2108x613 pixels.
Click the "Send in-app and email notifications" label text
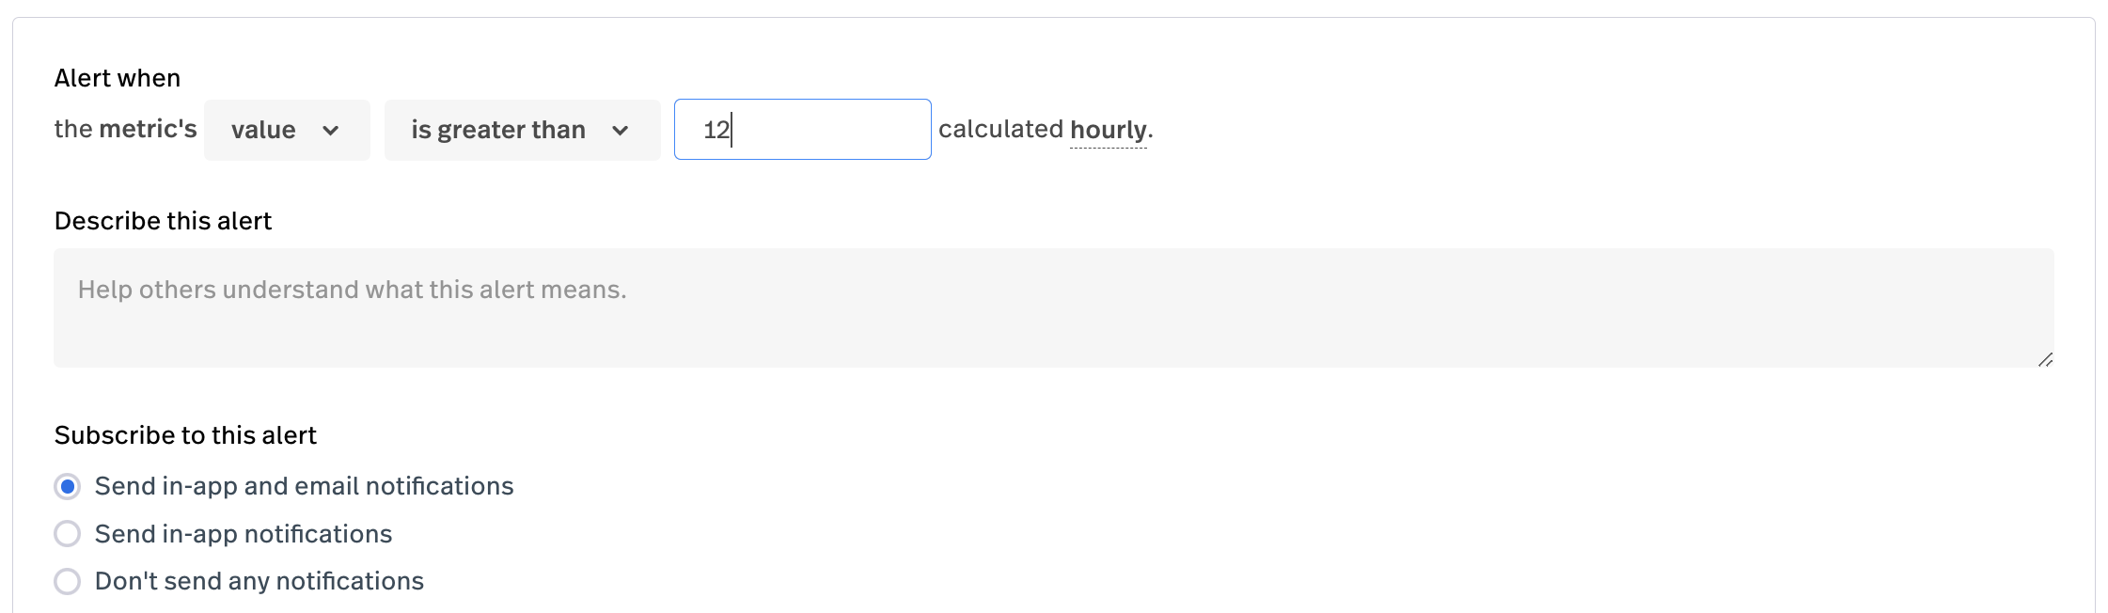304,486
